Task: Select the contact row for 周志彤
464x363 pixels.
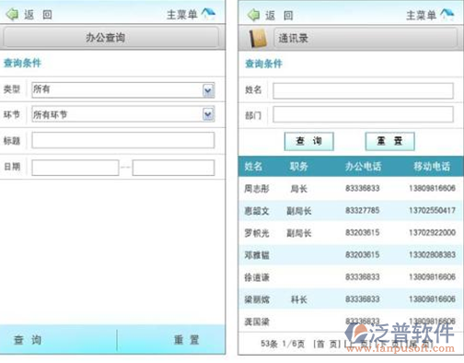Action: (x=351, y=188)
